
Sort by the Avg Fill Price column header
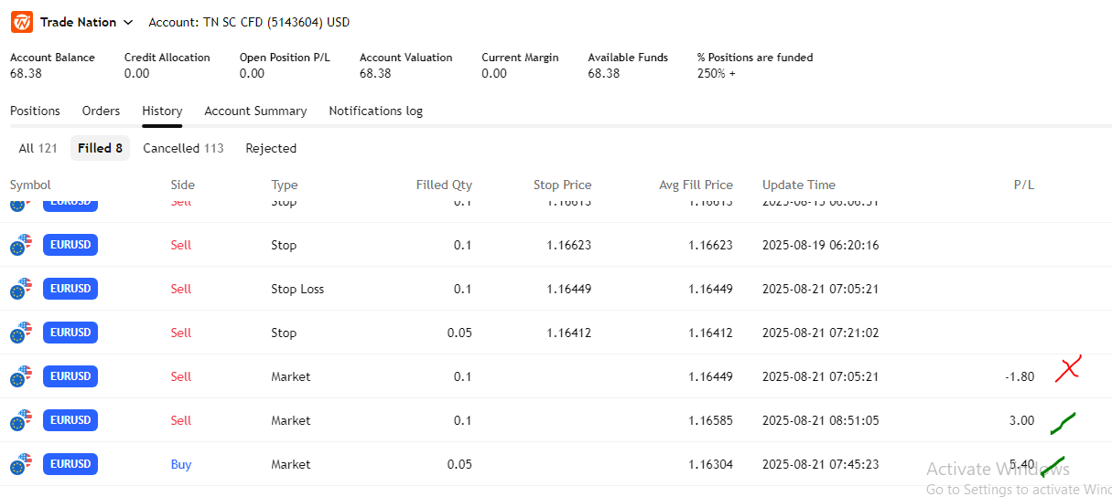coord(696,185)
